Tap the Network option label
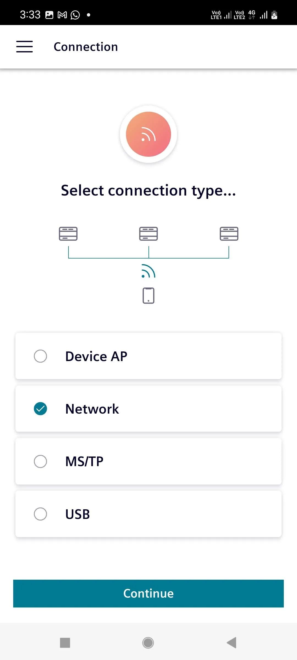This screenshot has height=660, width=297. click(x=92, y=409)
